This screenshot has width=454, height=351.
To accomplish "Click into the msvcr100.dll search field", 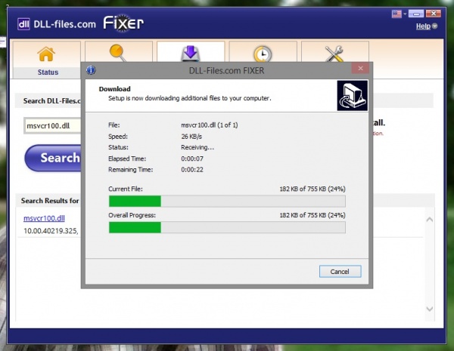I will (x=53, y=126).
